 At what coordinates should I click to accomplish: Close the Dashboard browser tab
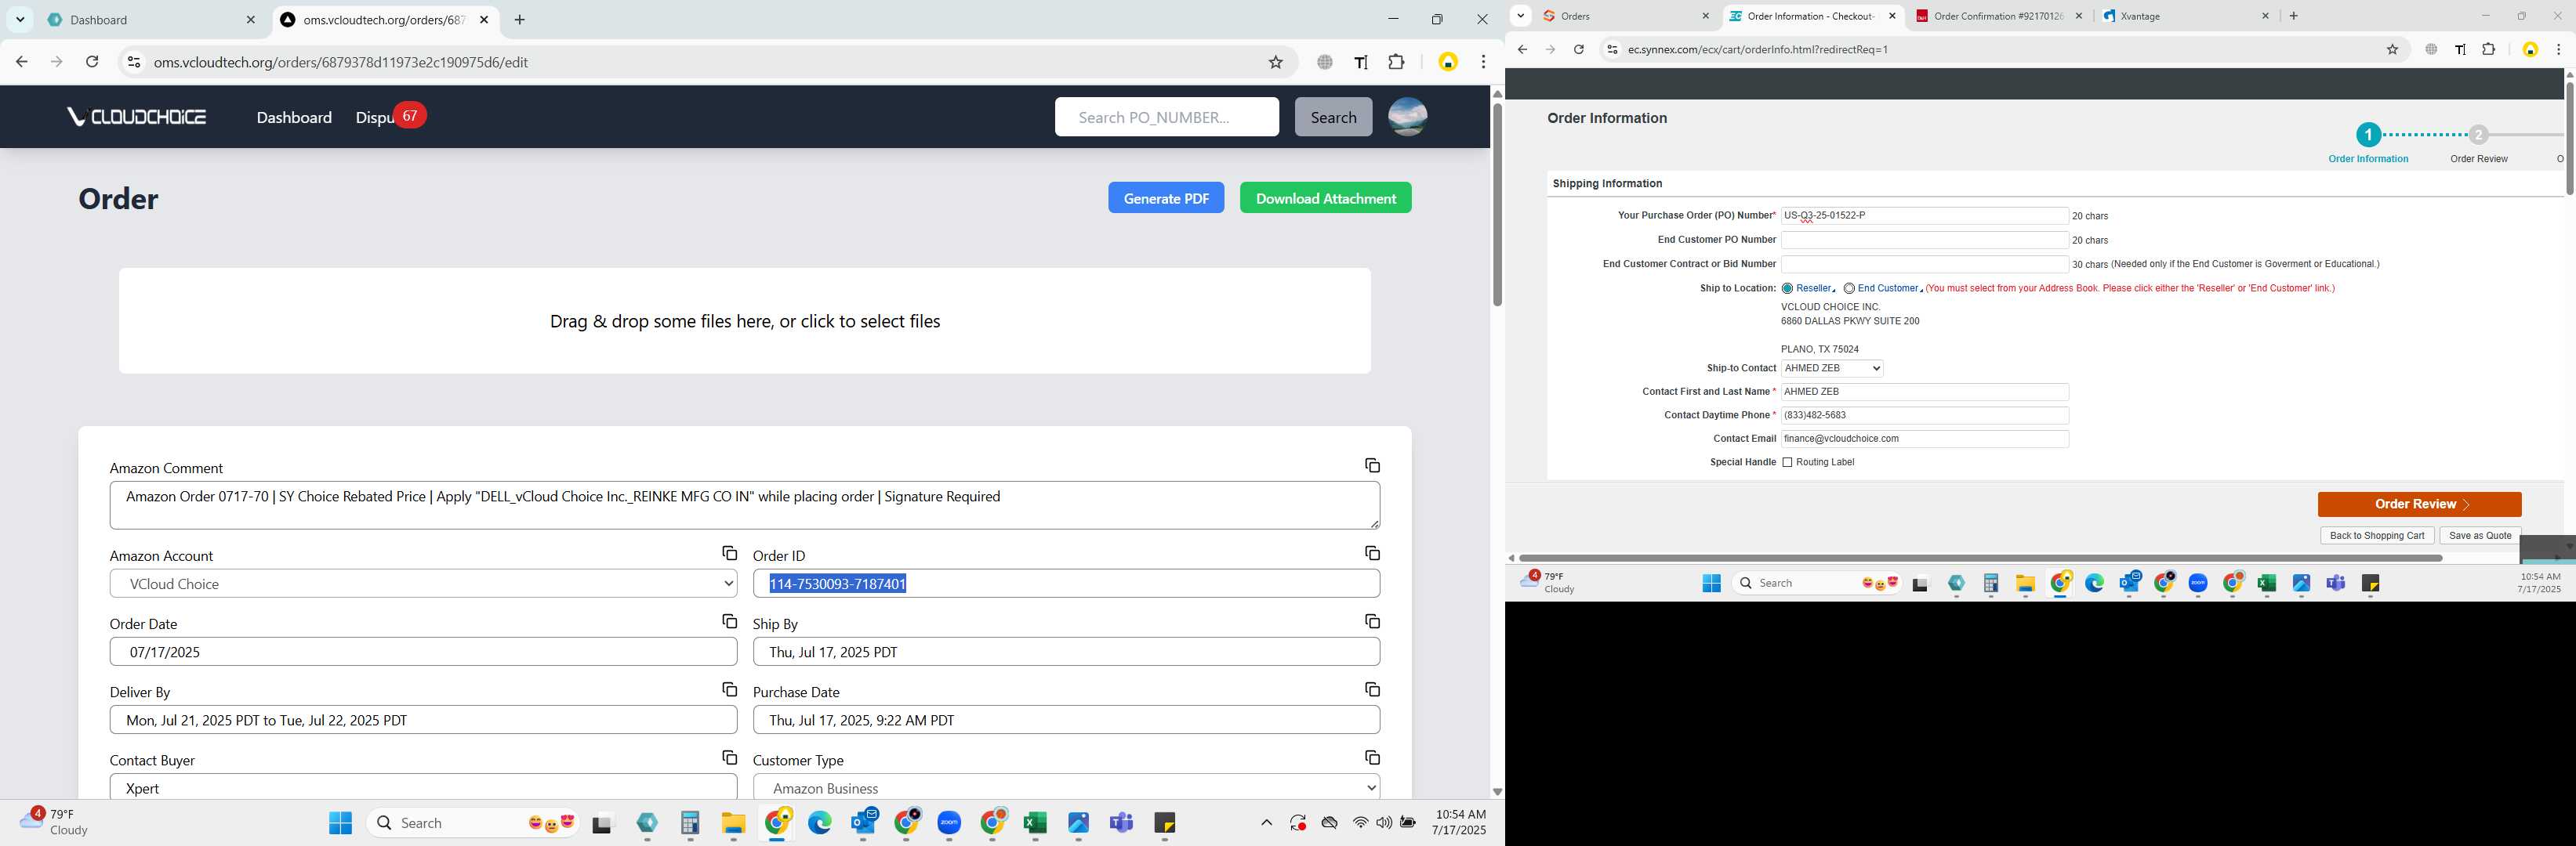click(x=250, y=20)
